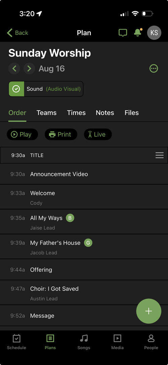Tap the Print button
Viewport: 168px width, 365px height.
pyautogui.click(x=61, y=134)
